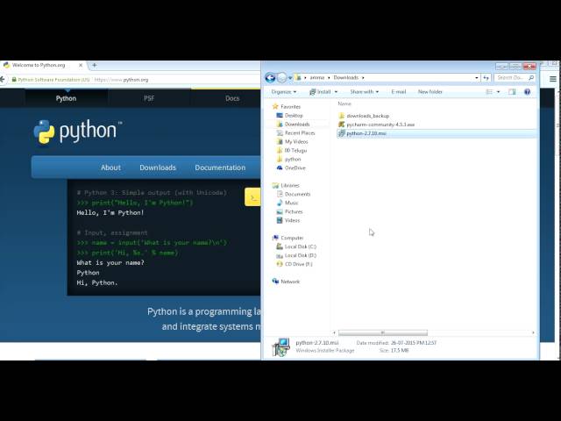Click New folder button
The height and width of the screenshot is (421, 561).
[x=430, y=92]
